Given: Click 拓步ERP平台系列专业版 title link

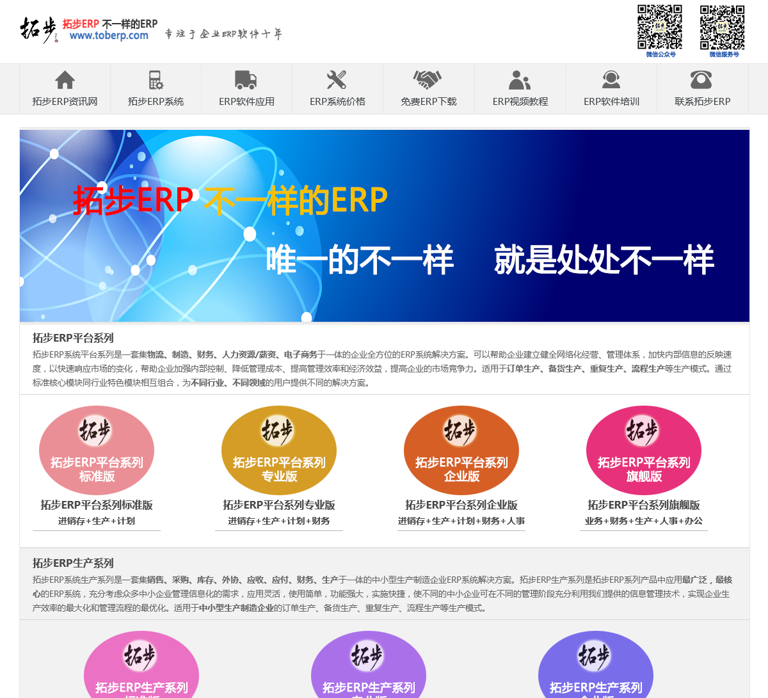Looking at the screenshot, I should pyautogui.click(x=279, y=505).
